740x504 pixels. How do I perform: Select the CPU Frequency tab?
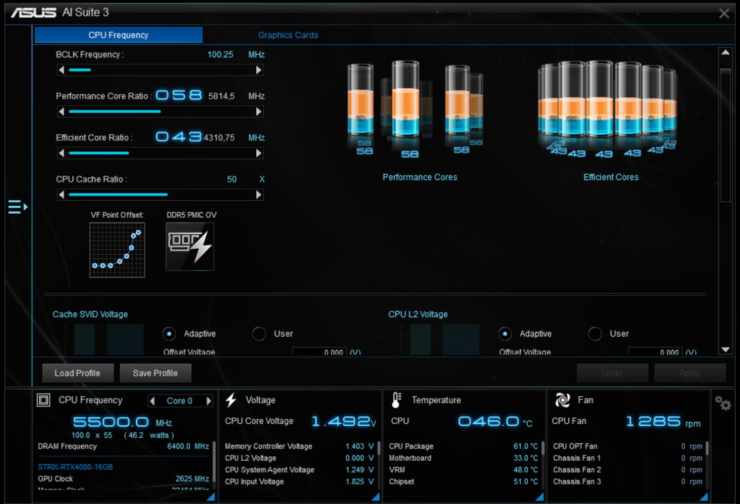(119, 35)
